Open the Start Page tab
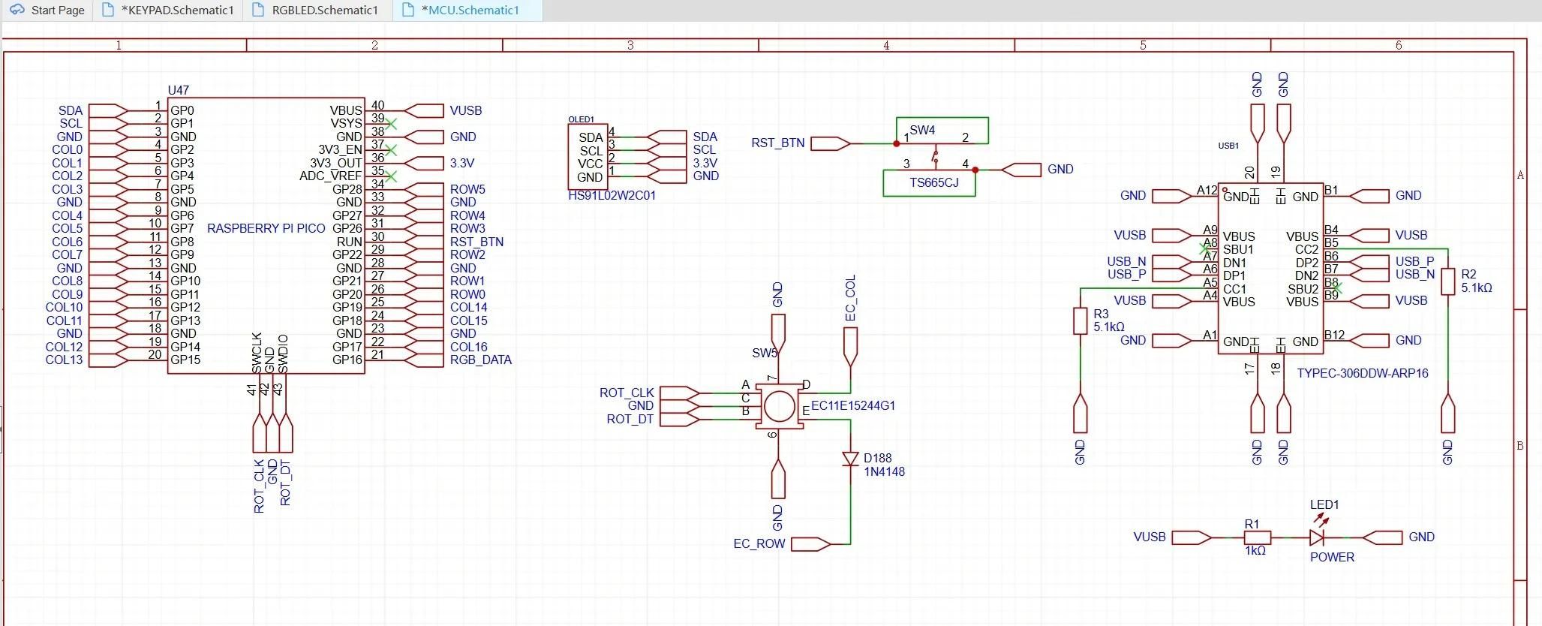 coord(47,11)
